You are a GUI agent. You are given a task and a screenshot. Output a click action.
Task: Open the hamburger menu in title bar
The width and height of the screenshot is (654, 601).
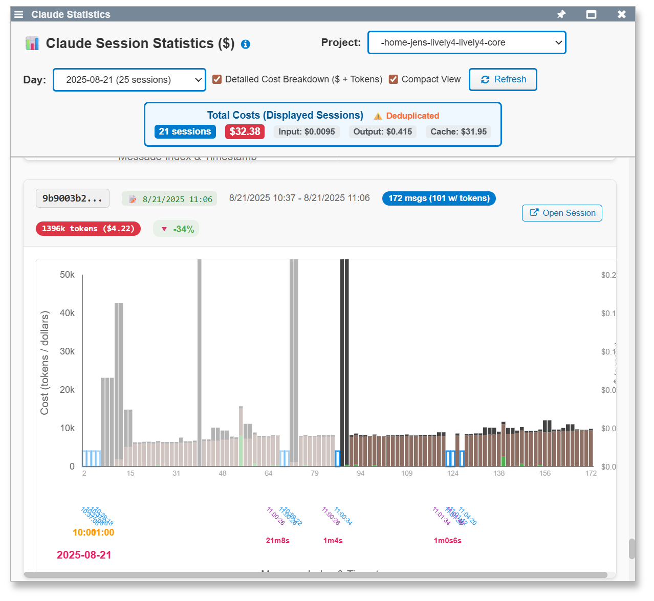click(19, 14)
